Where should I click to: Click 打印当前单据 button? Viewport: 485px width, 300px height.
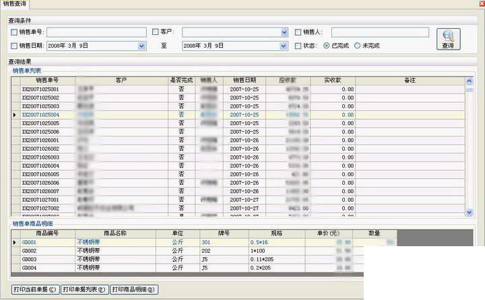click(x=34, y=289)
